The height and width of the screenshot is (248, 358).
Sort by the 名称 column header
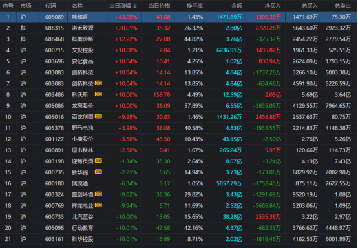(77, 6)
